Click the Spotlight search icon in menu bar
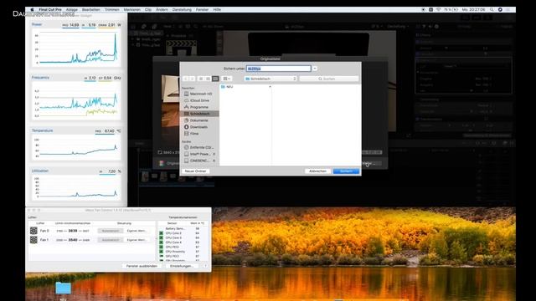The width and height of the screenshot is (536, 301). [x=492, y=9]
